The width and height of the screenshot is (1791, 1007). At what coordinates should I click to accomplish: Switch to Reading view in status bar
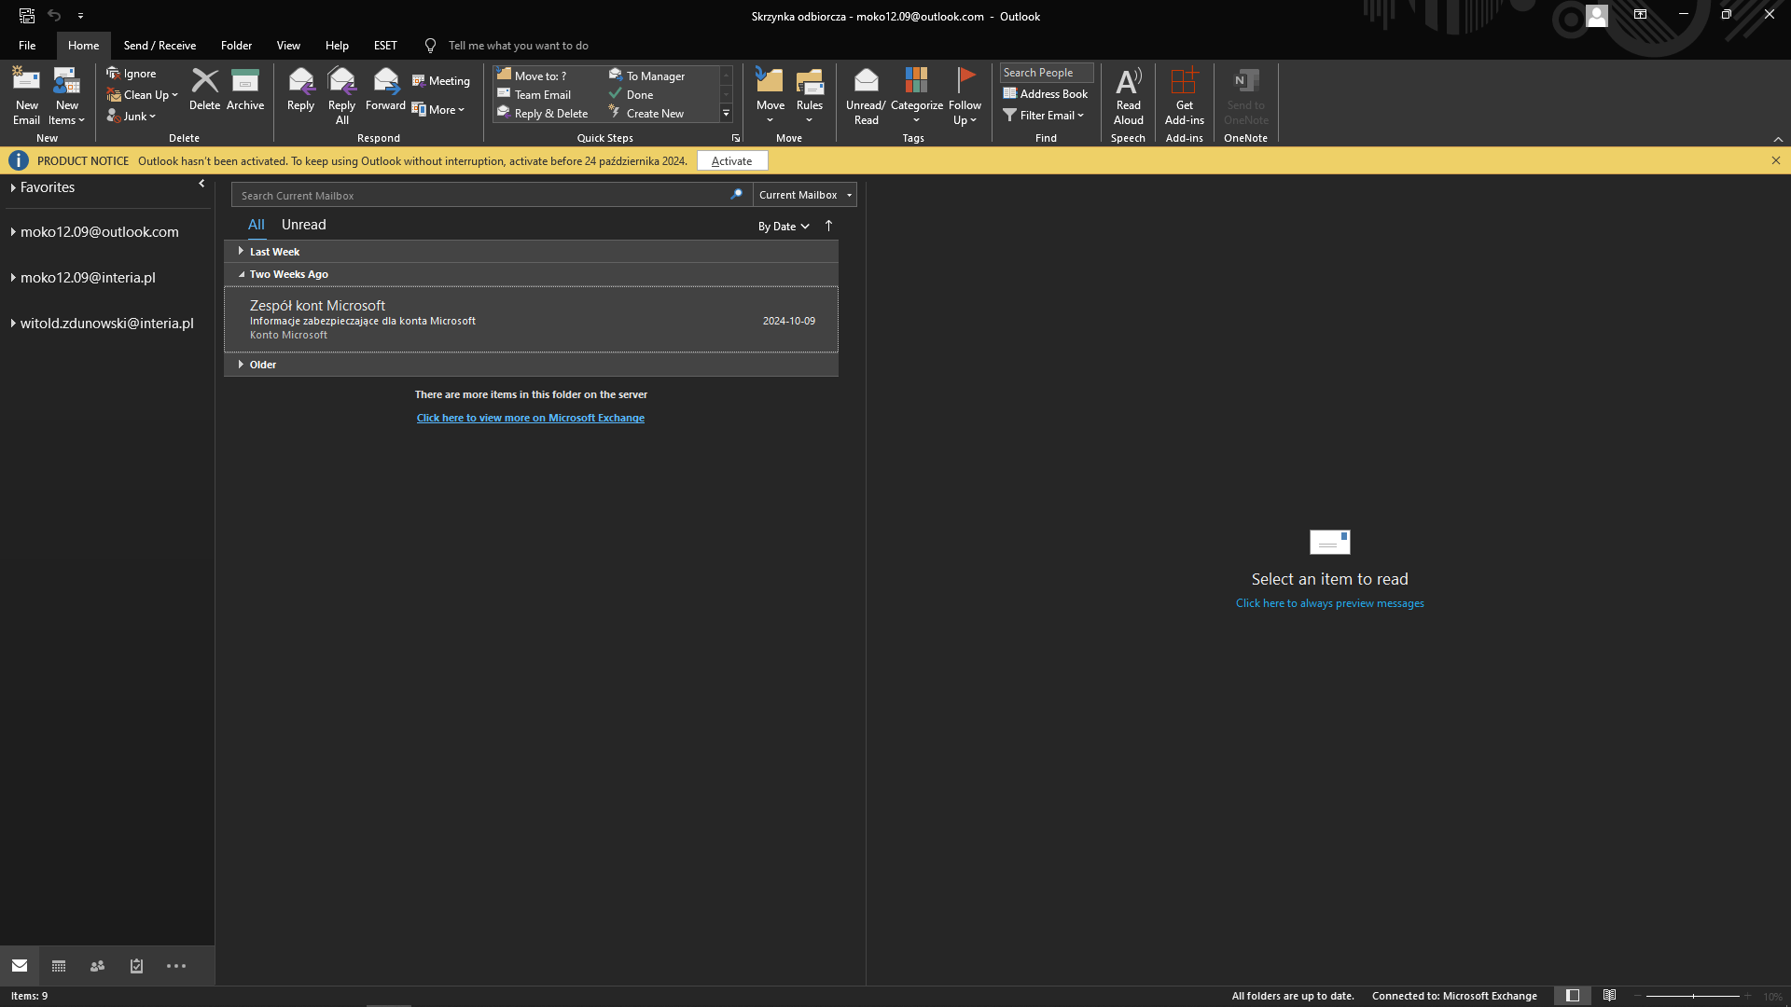tap(1609, 996)
